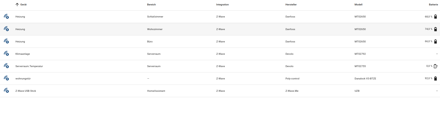
Task: Click Z-Wave icon in Klimaanlage row
Action: click(6, 54)
